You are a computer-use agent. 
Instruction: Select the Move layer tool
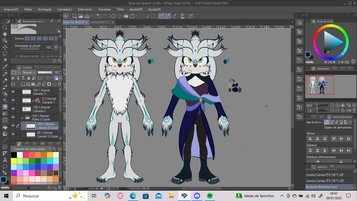tap(5, 47)
